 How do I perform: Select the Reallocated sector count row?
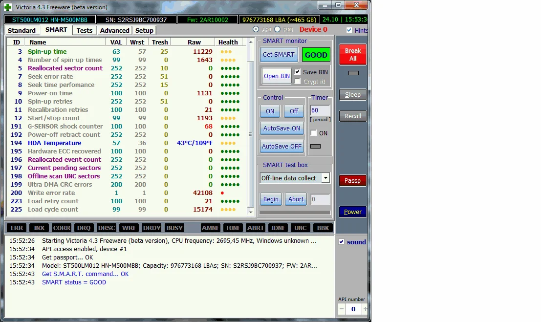pos(127,68)
